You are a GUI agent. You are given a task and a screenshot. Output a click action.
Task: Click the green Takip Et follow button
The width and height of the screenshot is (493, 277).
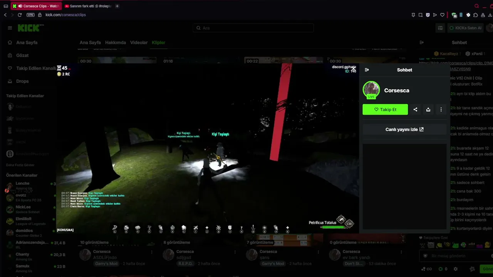click(x=385, y=110)
